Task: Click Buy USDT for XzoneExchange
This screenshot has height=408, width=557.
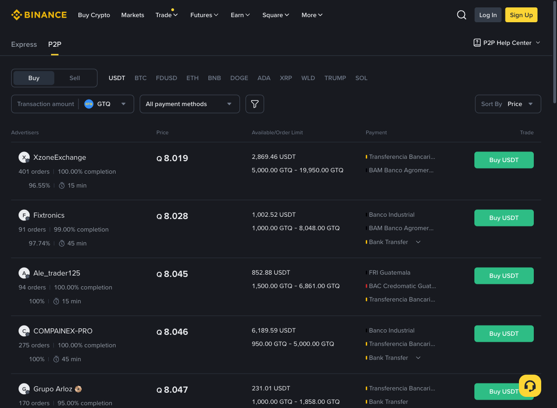Action: pyautogui.click(x=504, y=160)
